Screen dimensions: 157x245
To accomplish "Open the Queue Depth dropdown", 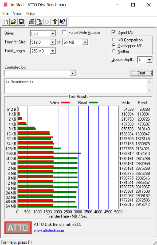I will [149, 60].
